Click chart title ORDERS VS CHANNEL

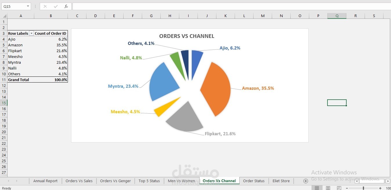pyautogui.click(x=187, y=36)
